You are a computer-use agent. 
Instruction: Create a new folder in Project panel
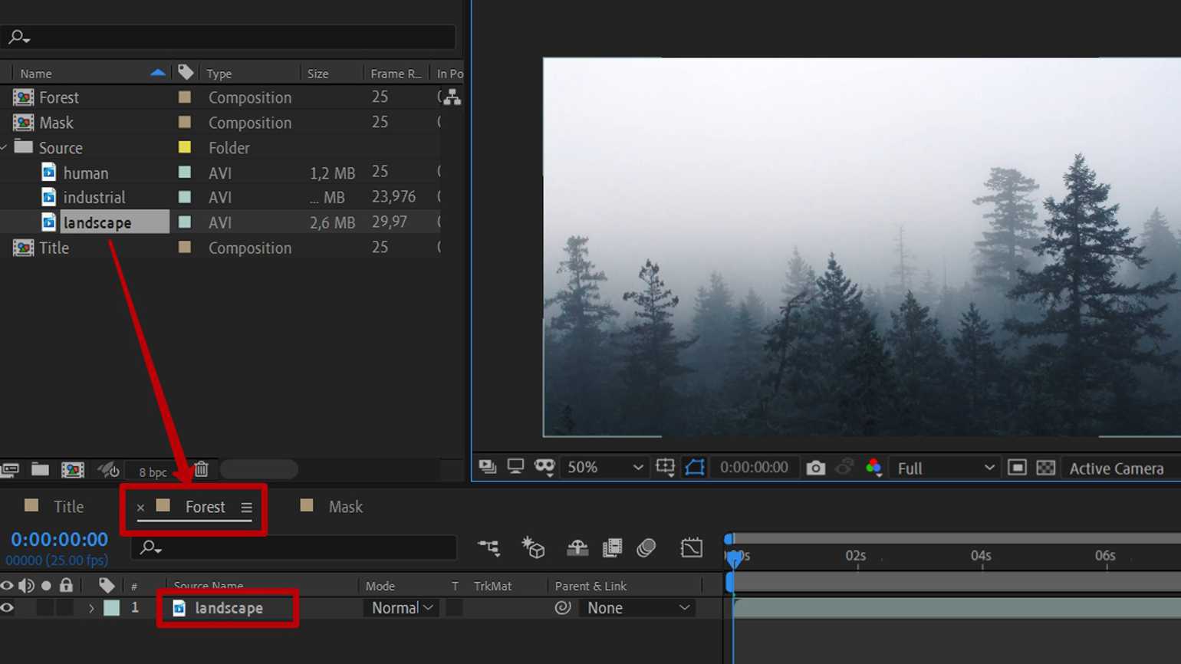pos(40,469)
